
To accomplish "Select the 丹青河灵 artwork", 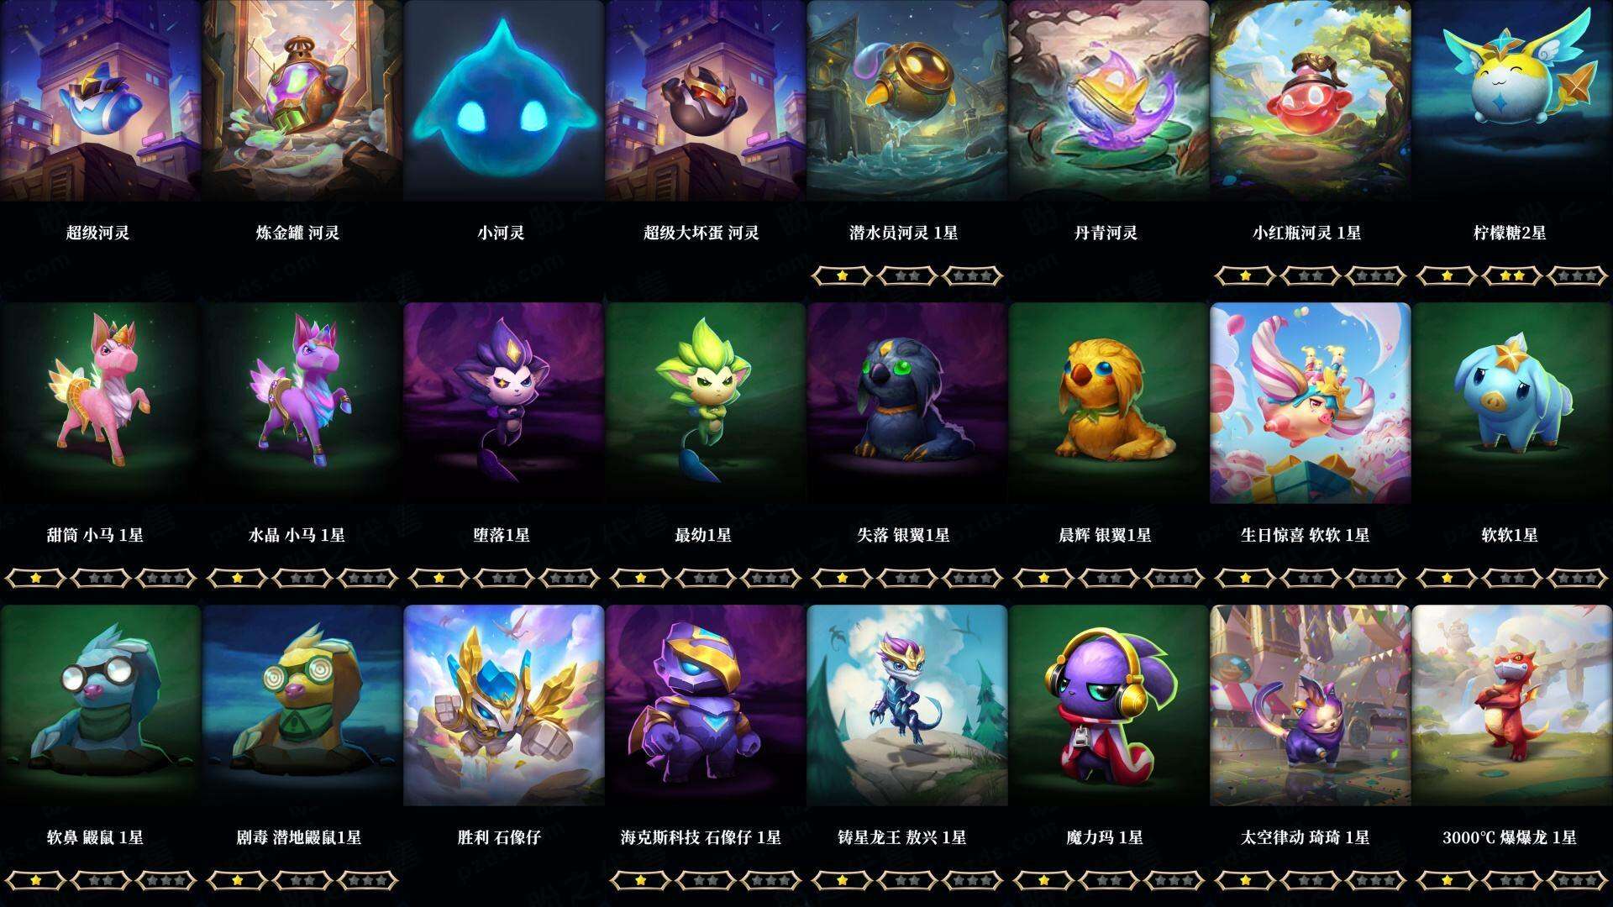I will [1108, 101].
